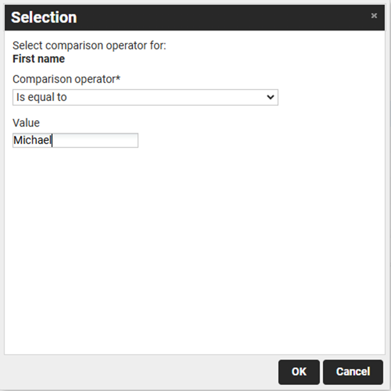This screenshot has height=391, width=391.
Task: Focus the Value input field
Action: pos(75,141)
